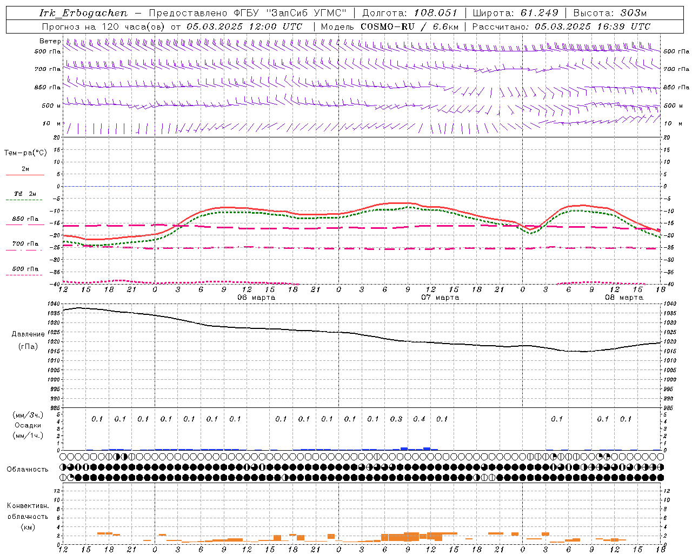Click the 700 гПа wind level label on right
This screenshot has width=692, height=554.
coord(676,69)
